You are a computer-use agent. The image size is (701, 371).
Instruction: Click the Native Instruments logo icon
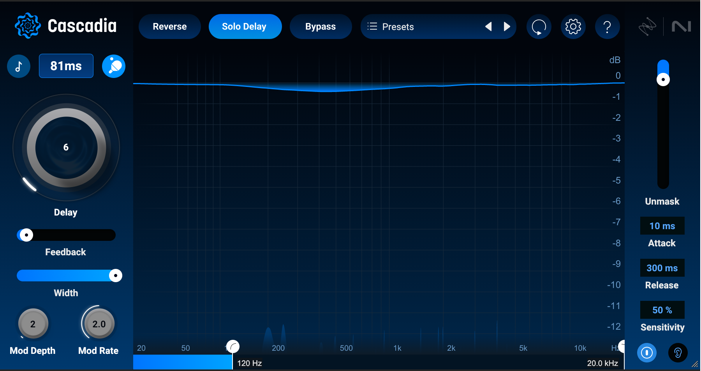point(682,26)
